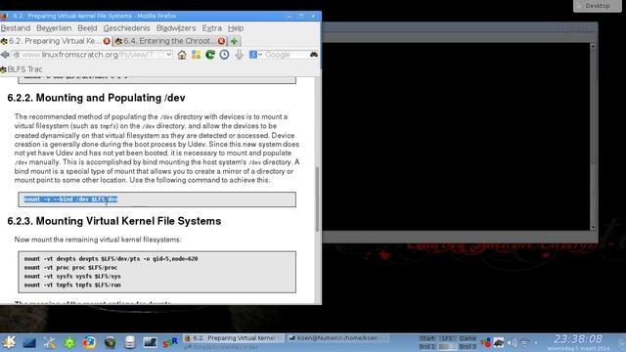
Task: Click the terminal scrollbar down arrow
Action: pos(593,227)
